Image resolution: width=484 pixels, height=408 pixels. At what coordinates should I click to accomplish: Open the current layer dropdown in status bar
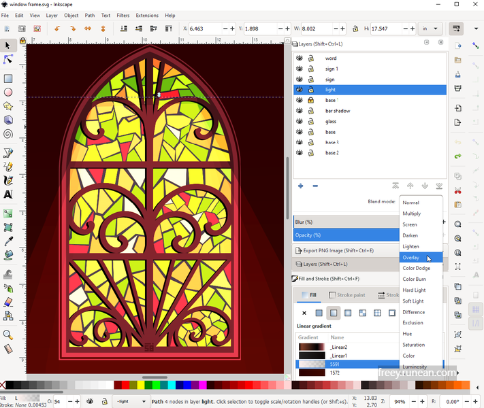[x=131, y=401]
